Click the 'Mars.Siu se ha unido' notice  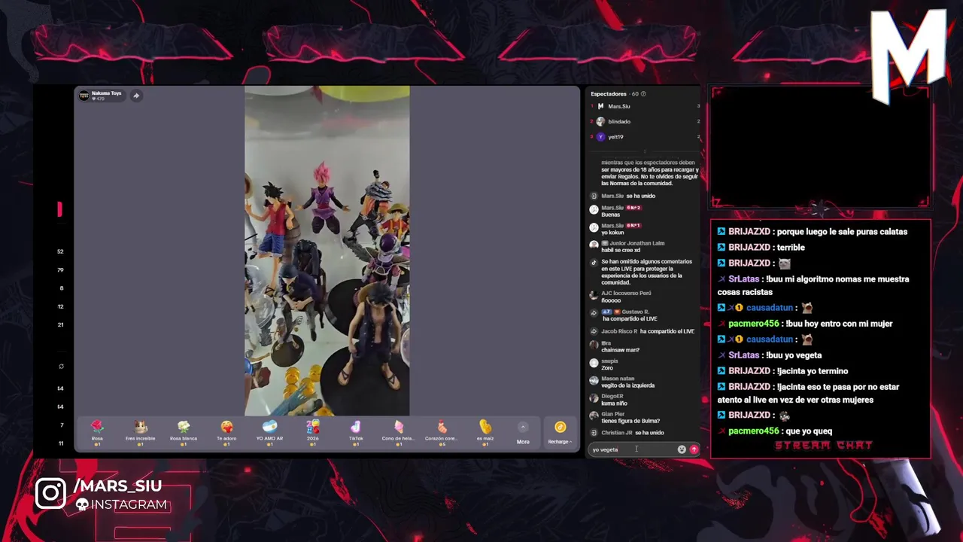(x=628, y=196)
